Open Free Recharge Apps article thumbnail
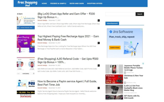The height and width of the screenshot is (102, 164). pyautogui.click(x=26, y=44)
